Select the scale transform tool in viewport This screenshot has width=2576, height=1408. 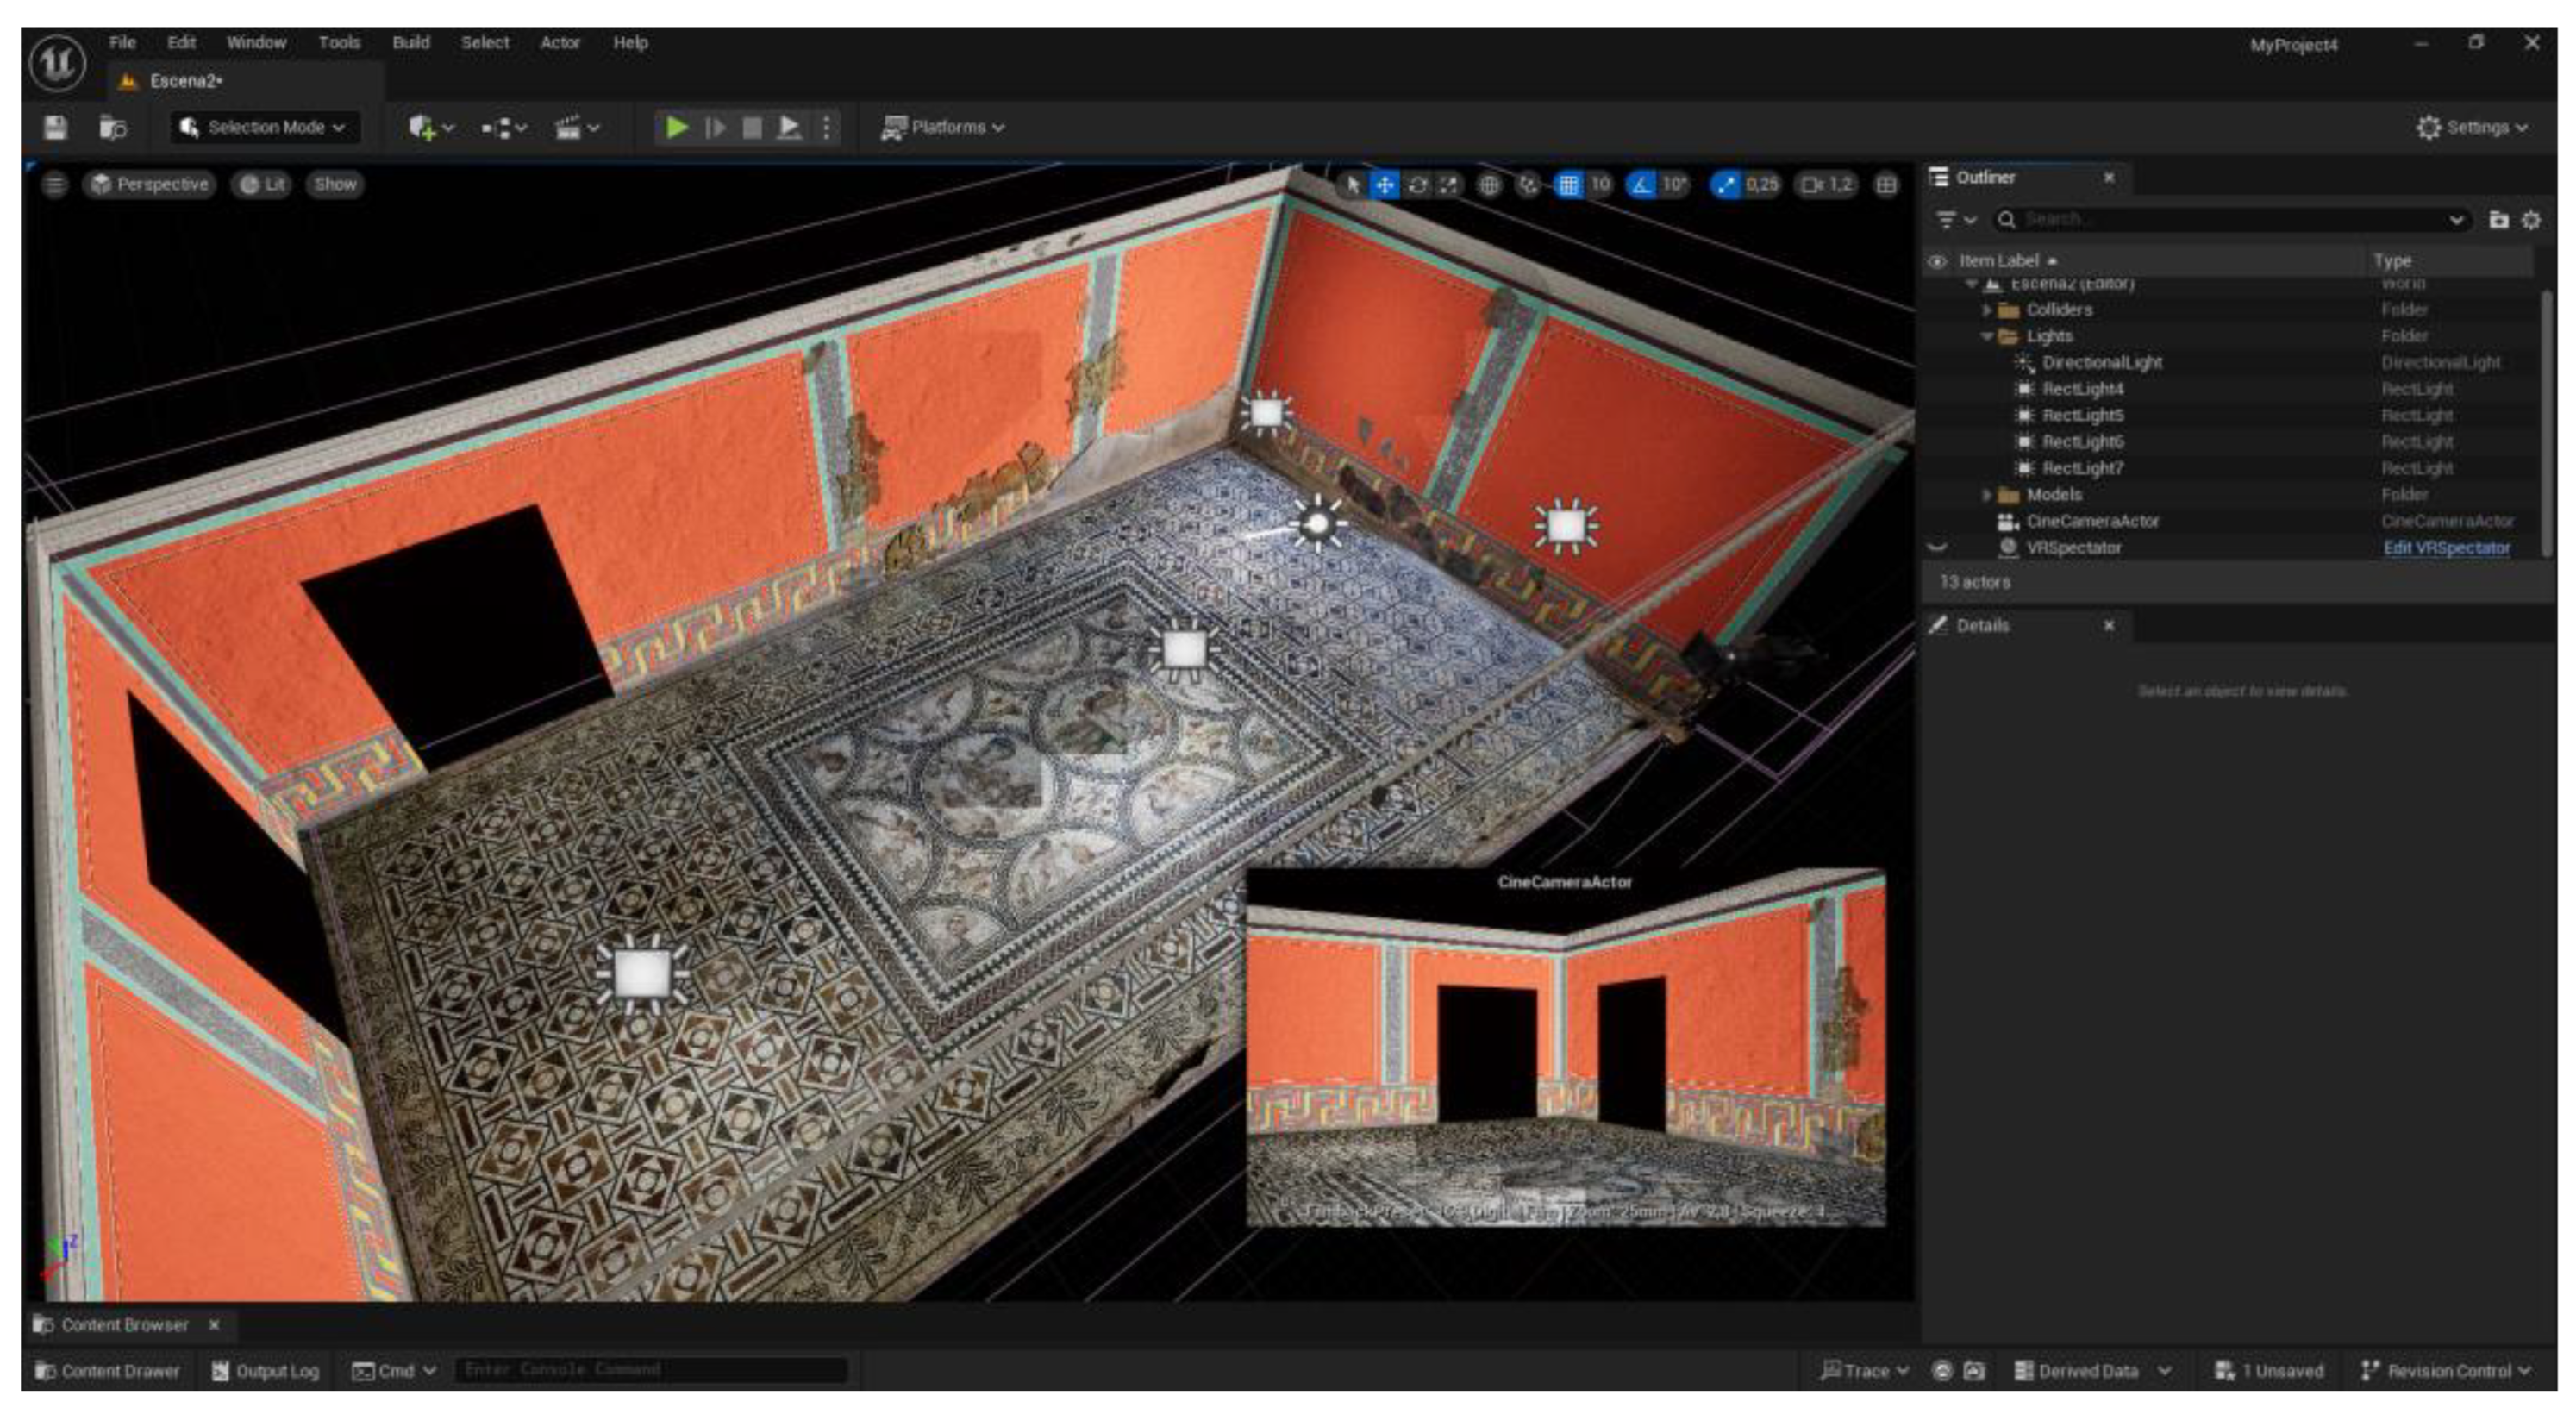pos(1448,185)
